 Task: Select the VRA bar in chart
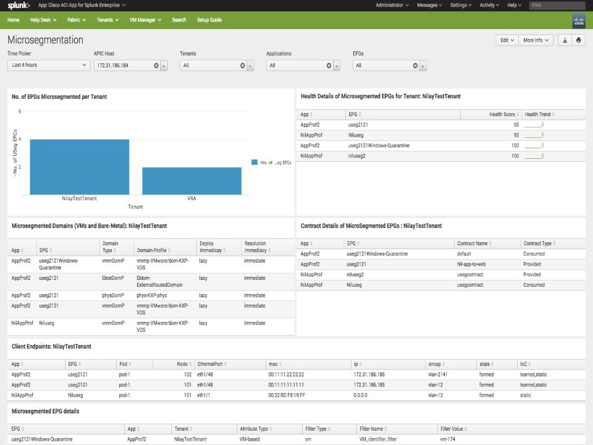[191, 181]
